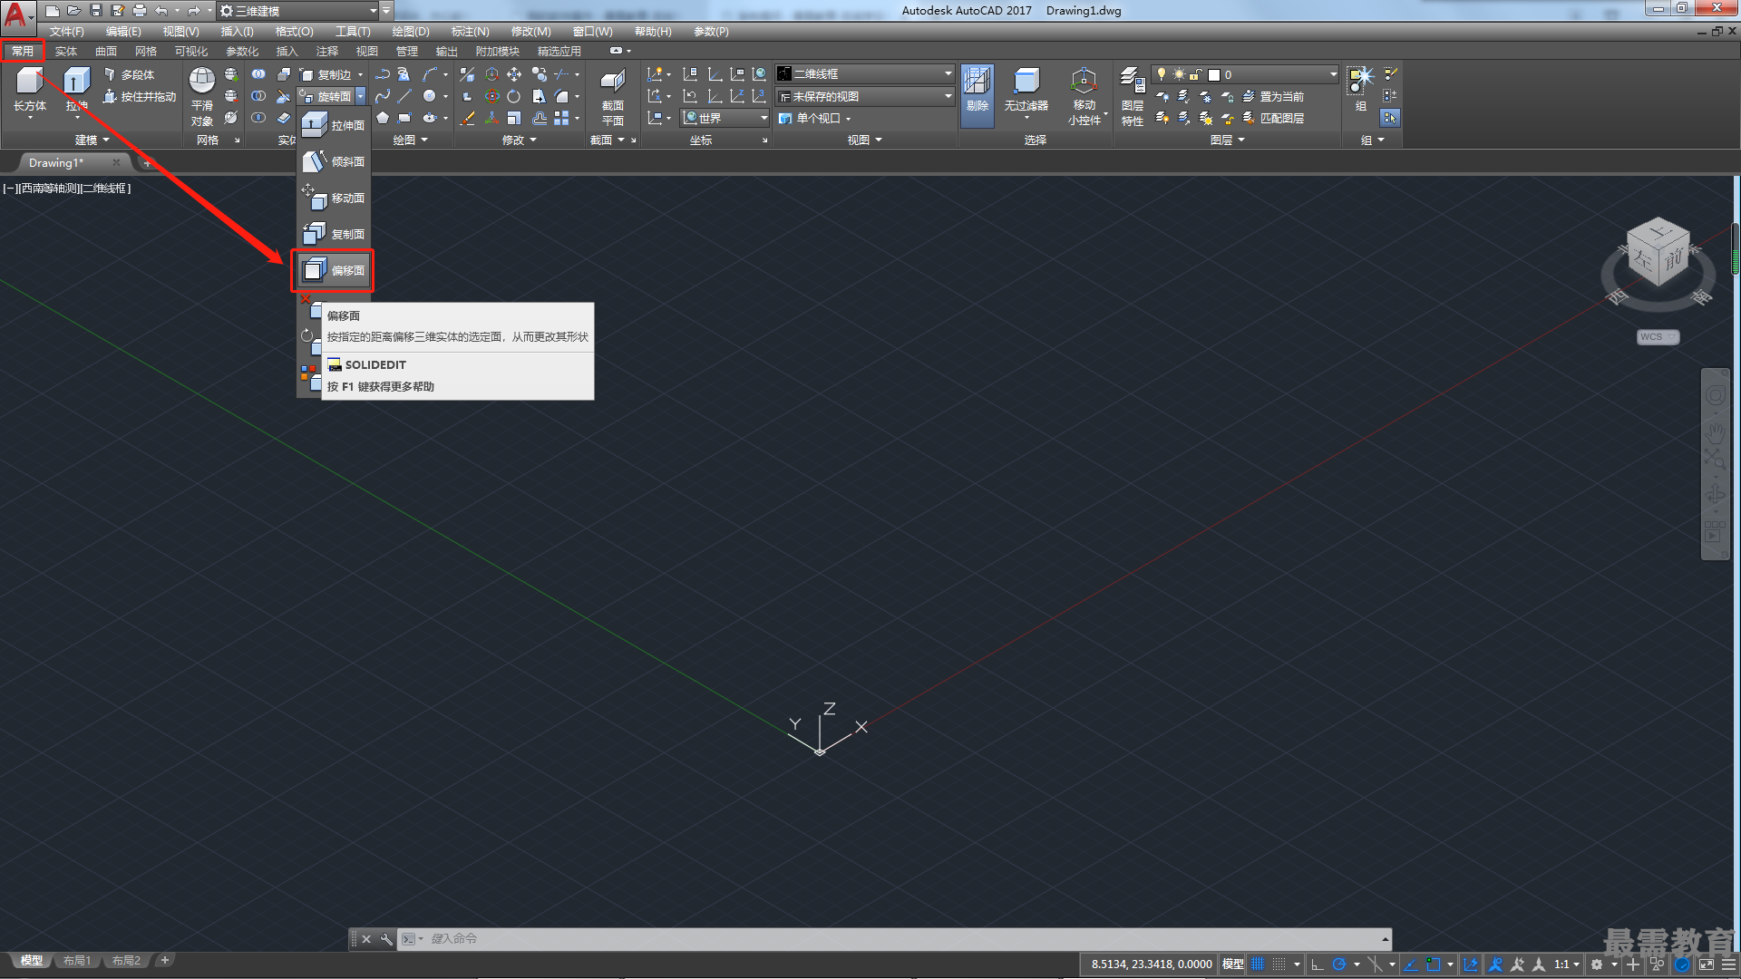1741x979 pixels.
Task: Click the undo arrow icon
Action: click(161, 11)
